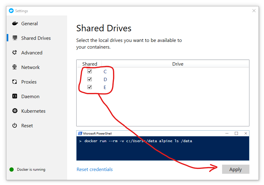Image resolution: width=264 pixels, height=185 pixels.
Task: Open the Advanced settings tab
Action: pos(32,53)
